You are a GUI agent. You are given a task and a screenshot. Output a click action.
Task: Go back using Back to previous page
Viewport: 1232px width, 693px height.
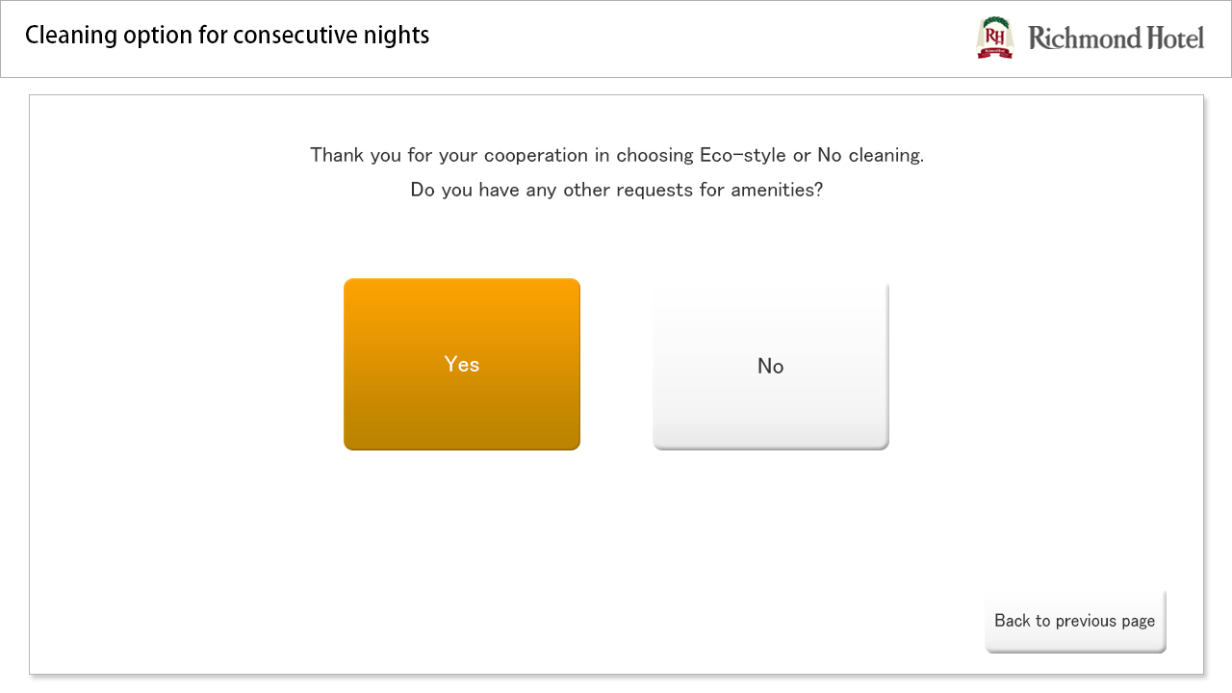[1074, 621]
